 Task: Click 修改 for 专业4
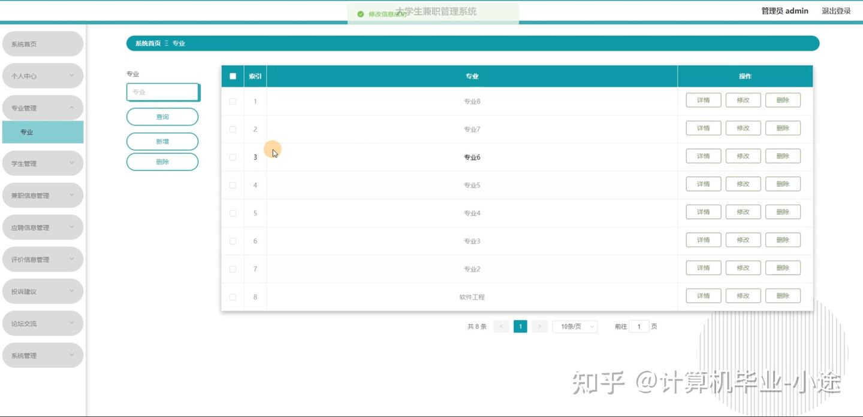pos(743,212)
